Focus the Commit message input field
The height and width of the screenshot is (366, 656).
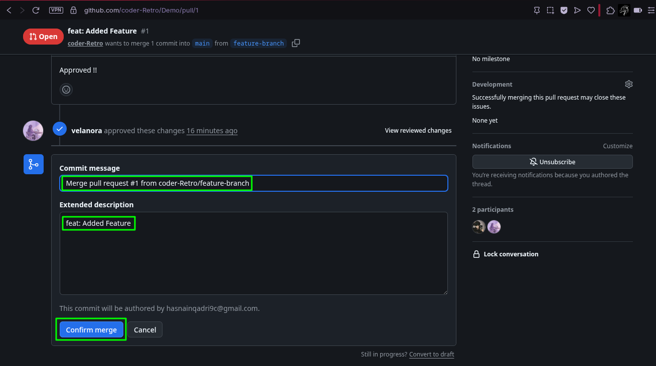pos(254,183)
